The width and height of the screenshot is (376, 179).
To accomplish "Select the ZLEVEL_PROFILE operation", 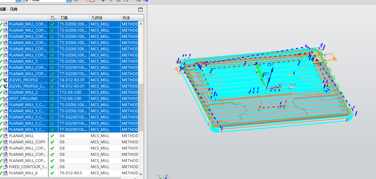I will click(x=24, y=80).
